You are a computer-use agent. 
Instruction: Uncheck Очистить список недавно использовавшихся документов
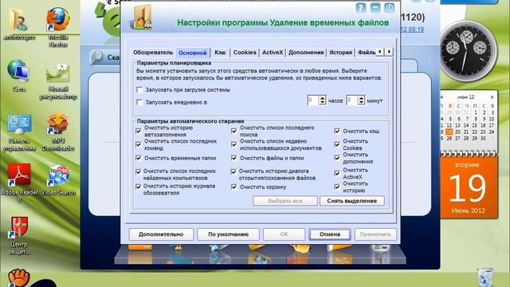tap(233, 144)
